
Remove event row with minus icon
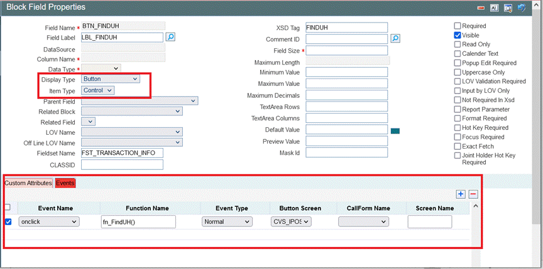click(x=473, y=194)
